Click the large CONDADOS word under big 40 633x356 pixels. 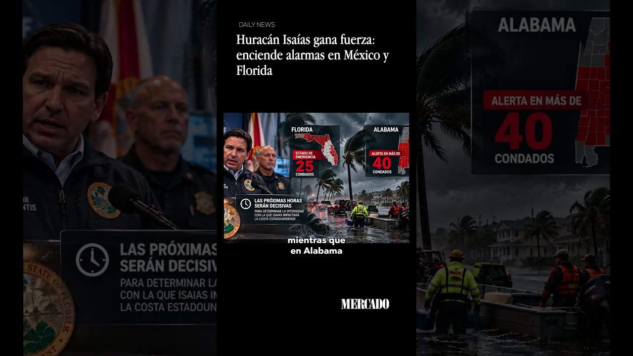[x=524, y=159]
